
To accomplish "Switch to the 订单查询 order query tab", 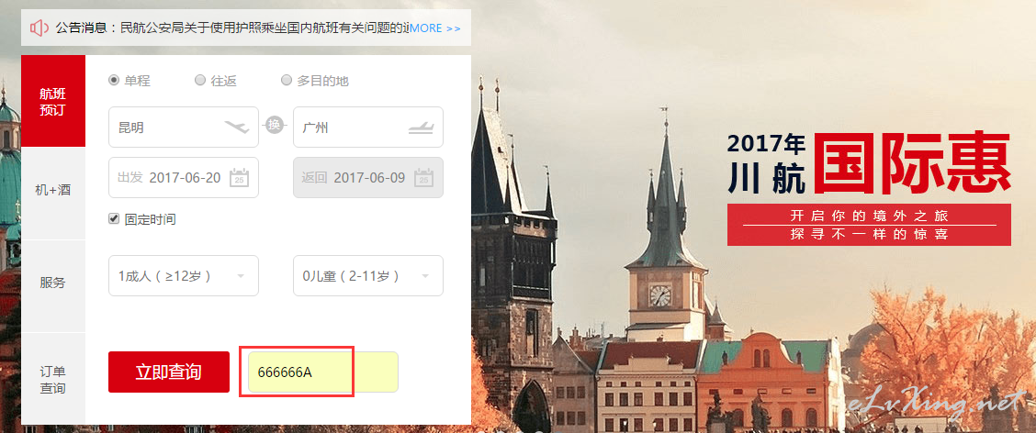I will (53, 379).
